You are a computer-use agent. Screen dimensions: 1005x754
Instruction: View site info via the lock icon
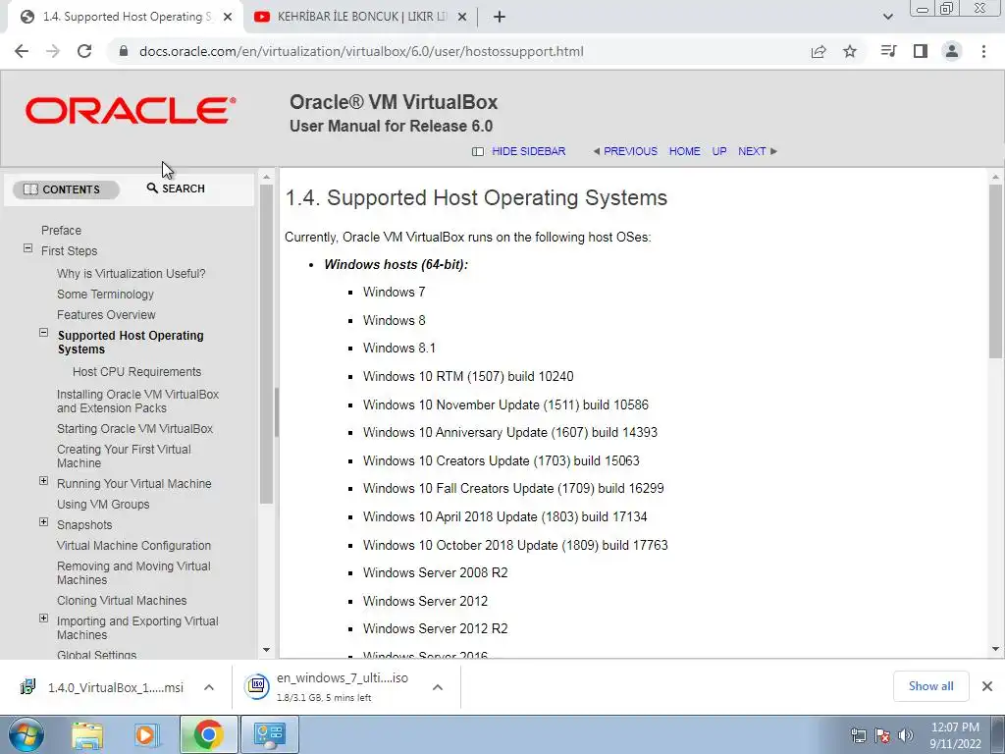pos(124,51)
